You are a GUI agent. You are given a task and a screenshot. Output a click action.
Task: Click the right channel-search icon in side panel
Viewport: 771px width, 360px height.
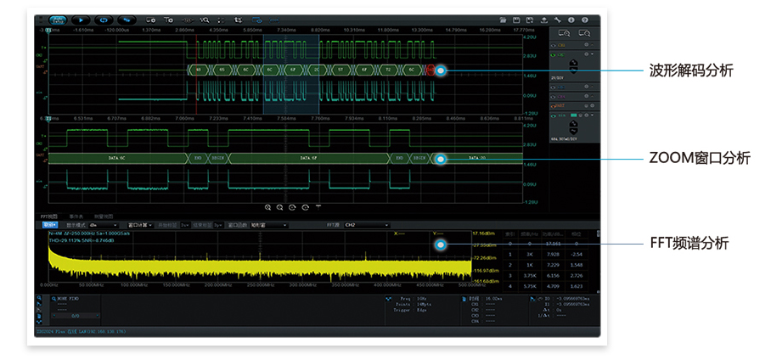(x=585, y=33)
